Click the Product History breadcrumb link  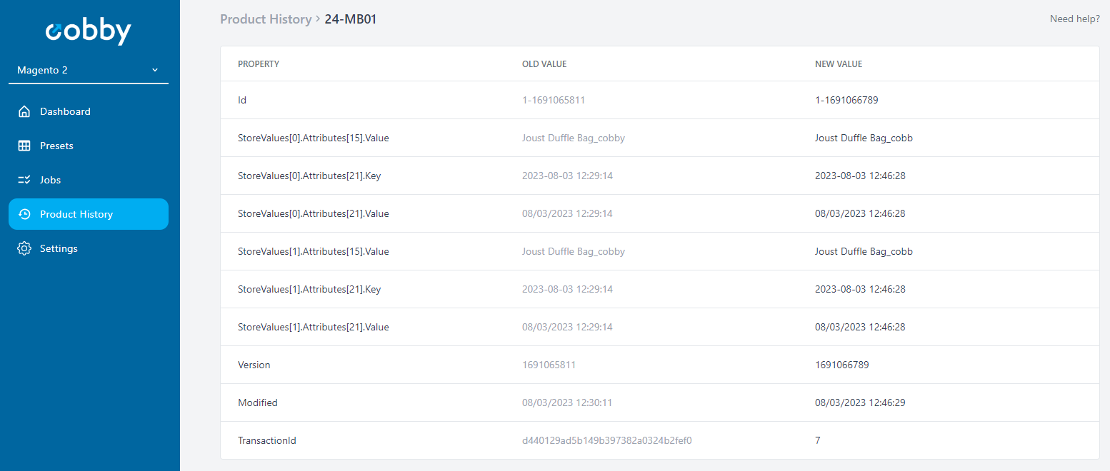(266, 19)
